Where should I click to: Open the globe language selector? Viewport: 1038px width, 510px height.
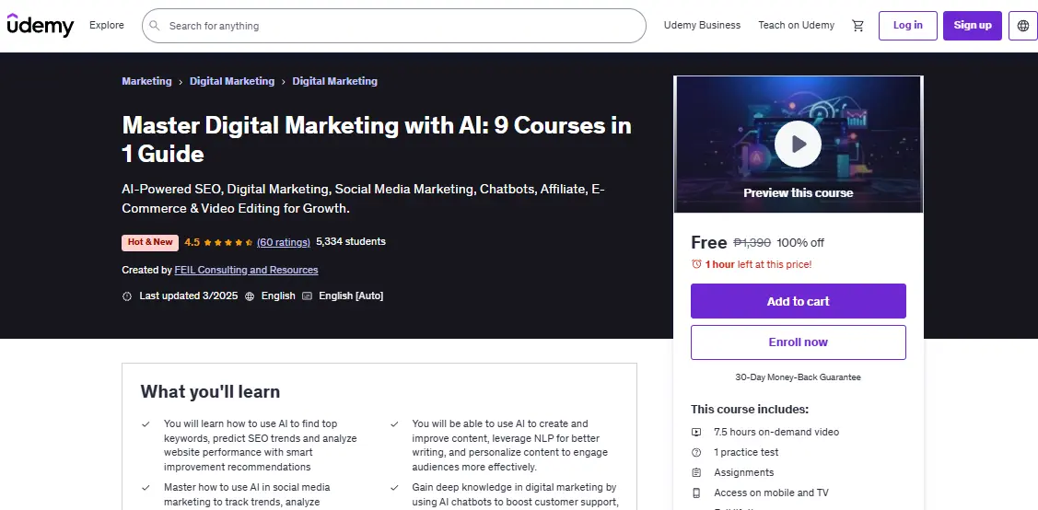click(x=1022, y=26)
